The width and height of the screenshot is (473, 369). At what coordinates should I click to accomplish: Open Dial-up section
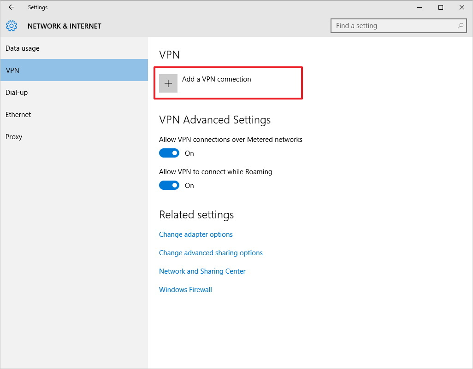click(74, 93)
